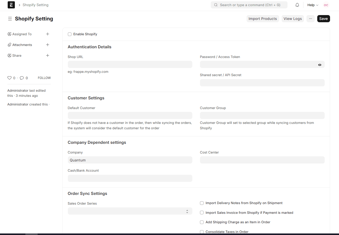Open the Cost Center link field
339x235 pixels.
point(262,160)
